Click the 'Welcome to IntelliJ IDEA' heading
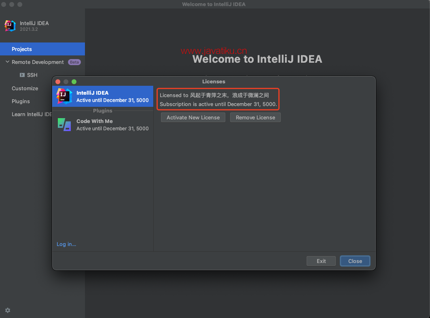 (x=257, y=59)
